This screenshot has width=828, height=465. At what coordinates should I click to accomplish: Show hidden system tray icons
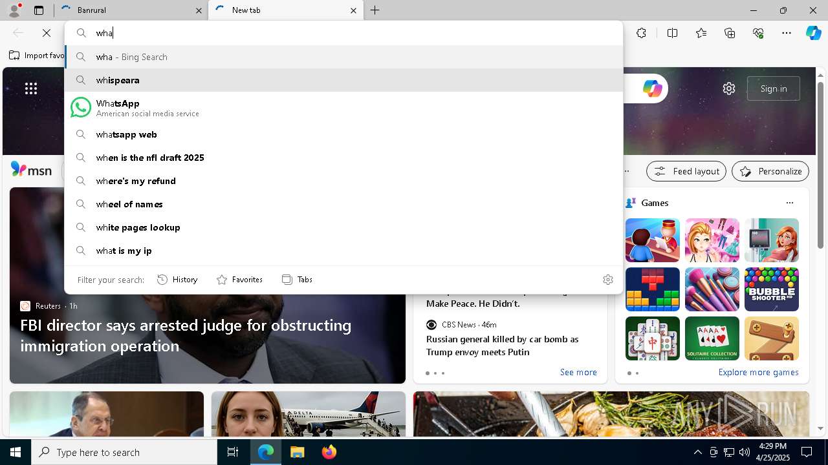tap(697, 452)
